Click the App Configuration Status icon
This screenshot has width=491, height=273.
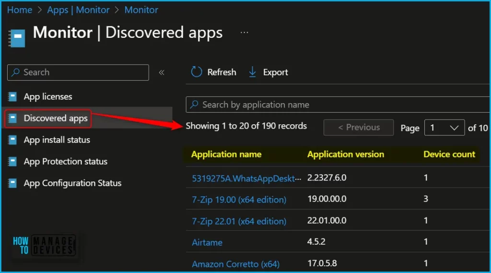[x=13, y=183]
